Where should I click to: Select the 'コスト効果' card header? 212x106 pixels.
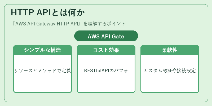tap(106, 50)
